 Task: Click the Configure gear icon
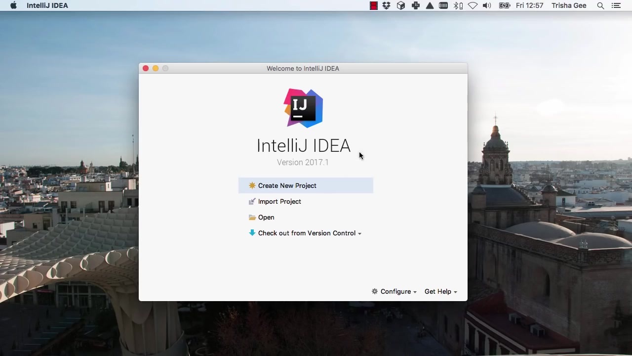pos(375,292)
